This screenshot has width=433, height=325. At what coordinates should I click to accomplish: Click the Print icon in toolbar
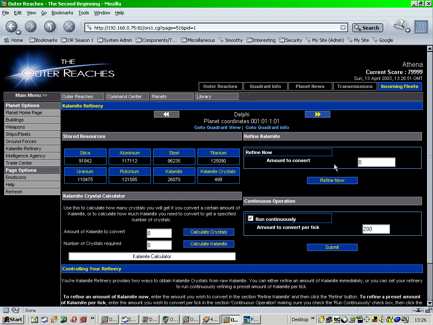[x=399, y=26]
